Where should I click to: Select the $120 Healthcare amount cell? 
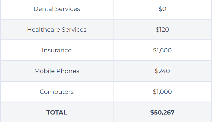162,30
